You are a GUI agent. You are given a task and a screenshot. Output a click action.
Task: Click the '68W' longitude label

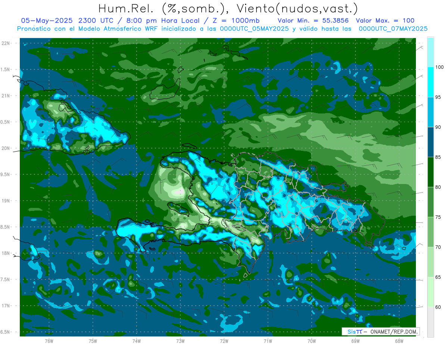click(399, 341)
